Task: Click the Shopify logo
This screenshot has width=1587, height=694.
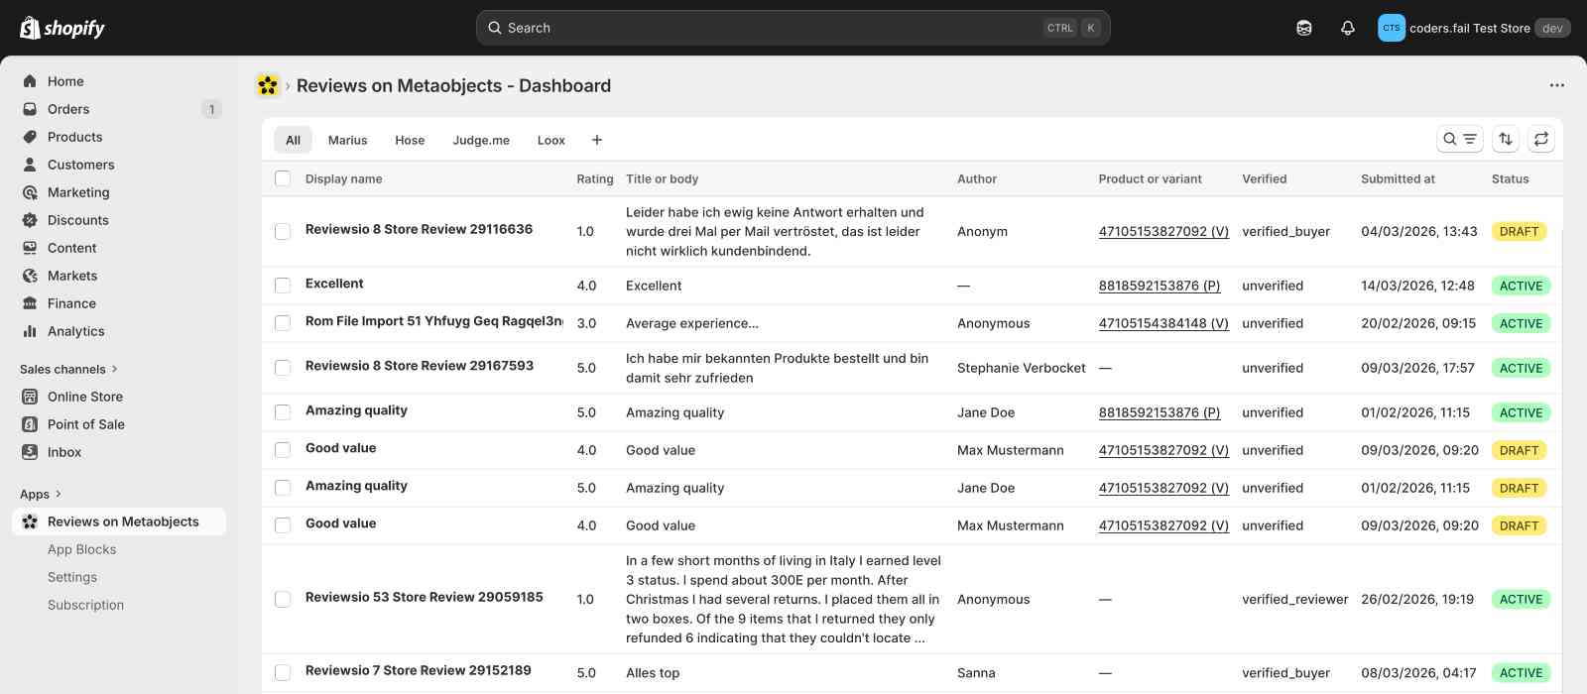Action: (62, 28)
